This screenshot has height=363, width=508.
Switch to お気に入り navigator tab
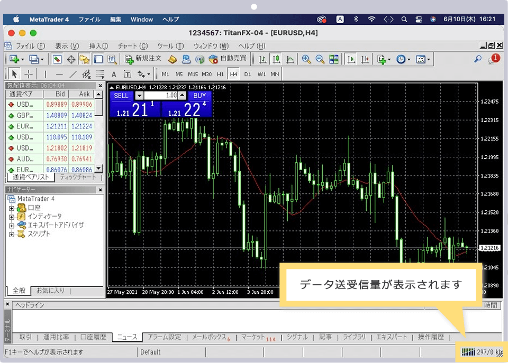tap(51, 291)
